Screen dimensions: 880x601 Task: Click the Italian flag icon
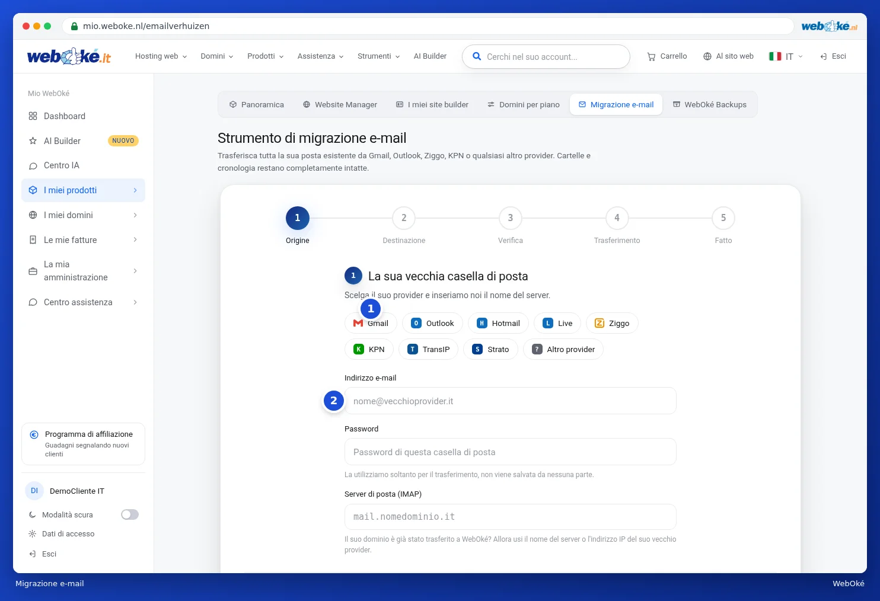[x=775, y=56]
